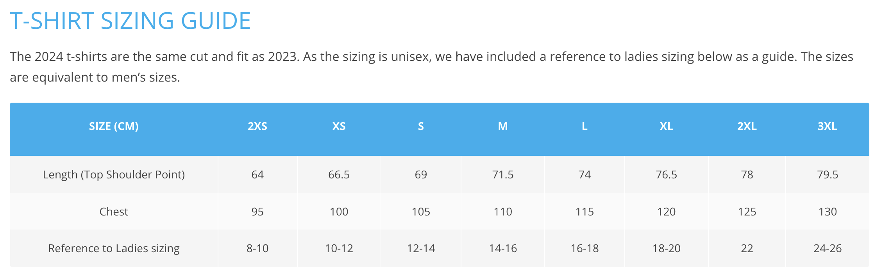Image resolution: width=883 pixels, height=276 pixels.
Task: Select the 66.5 length value
Action: [339, 175]
